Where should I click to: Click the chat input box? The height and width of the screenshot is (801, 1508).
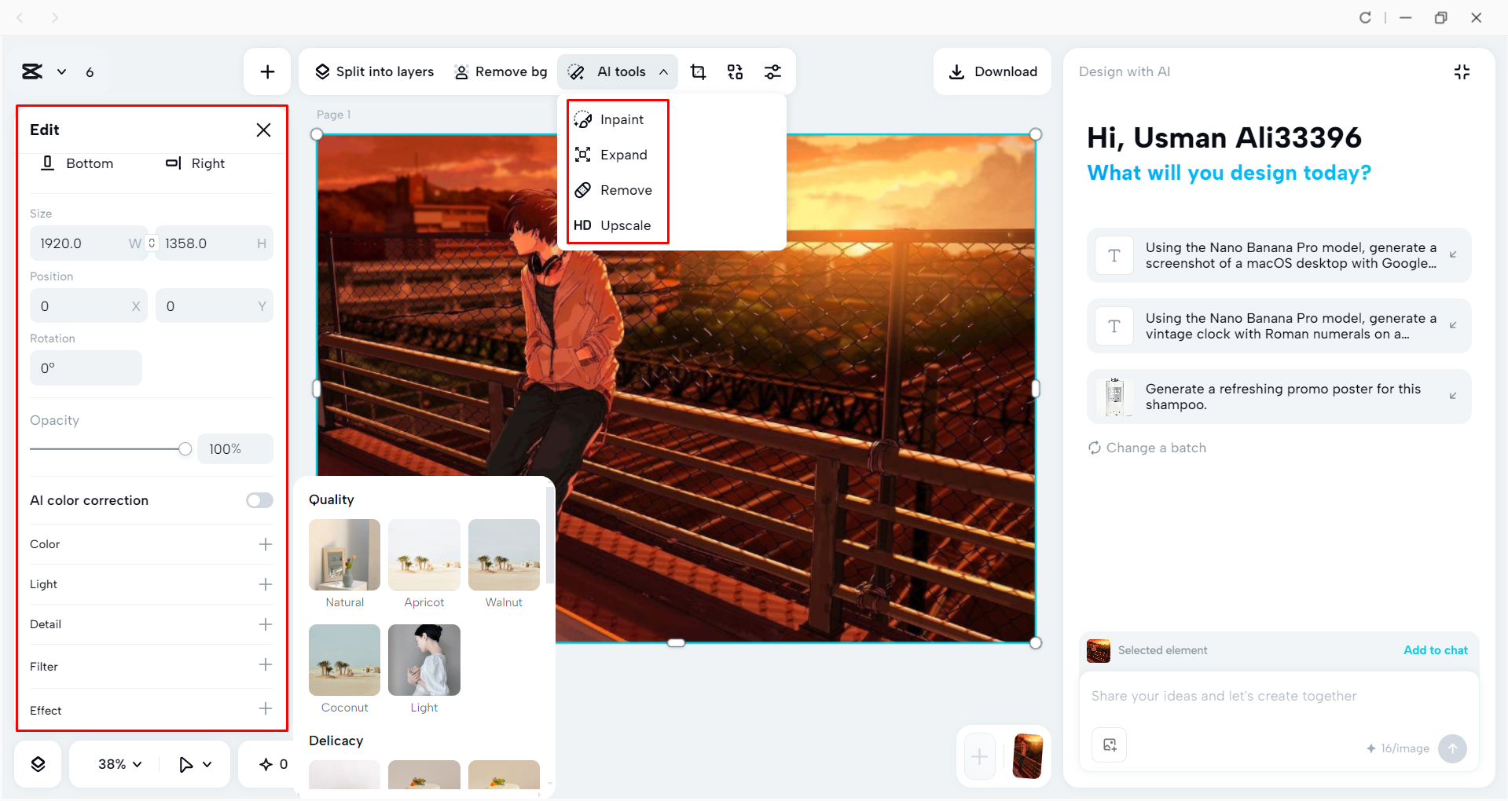pyautogui.click(x=1279, y=697)
